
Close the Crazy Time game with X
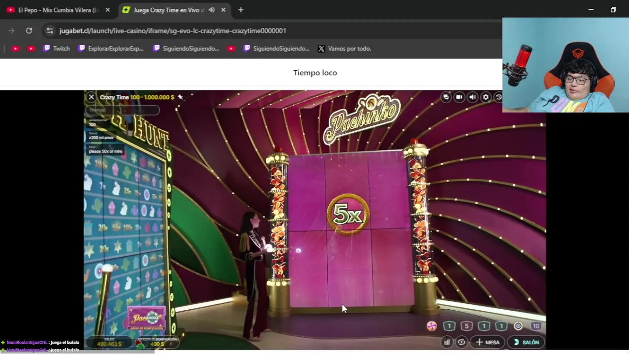pos(91,97)
